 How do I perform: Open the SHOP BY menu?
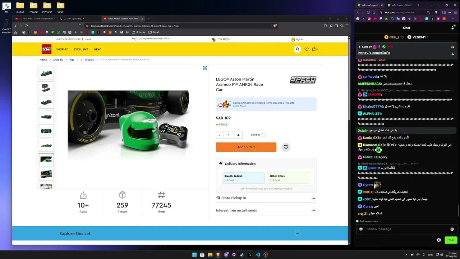[x=62, y=49]
